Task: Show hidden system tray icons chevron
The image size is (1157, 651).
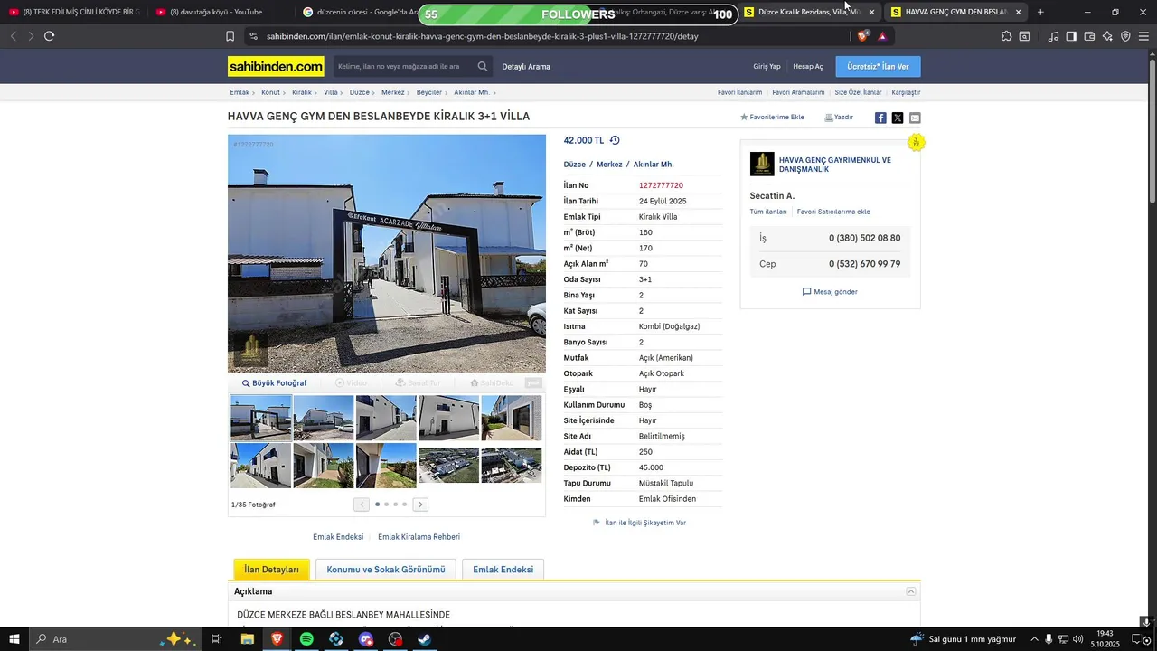Action: [x=1034, y=639]
